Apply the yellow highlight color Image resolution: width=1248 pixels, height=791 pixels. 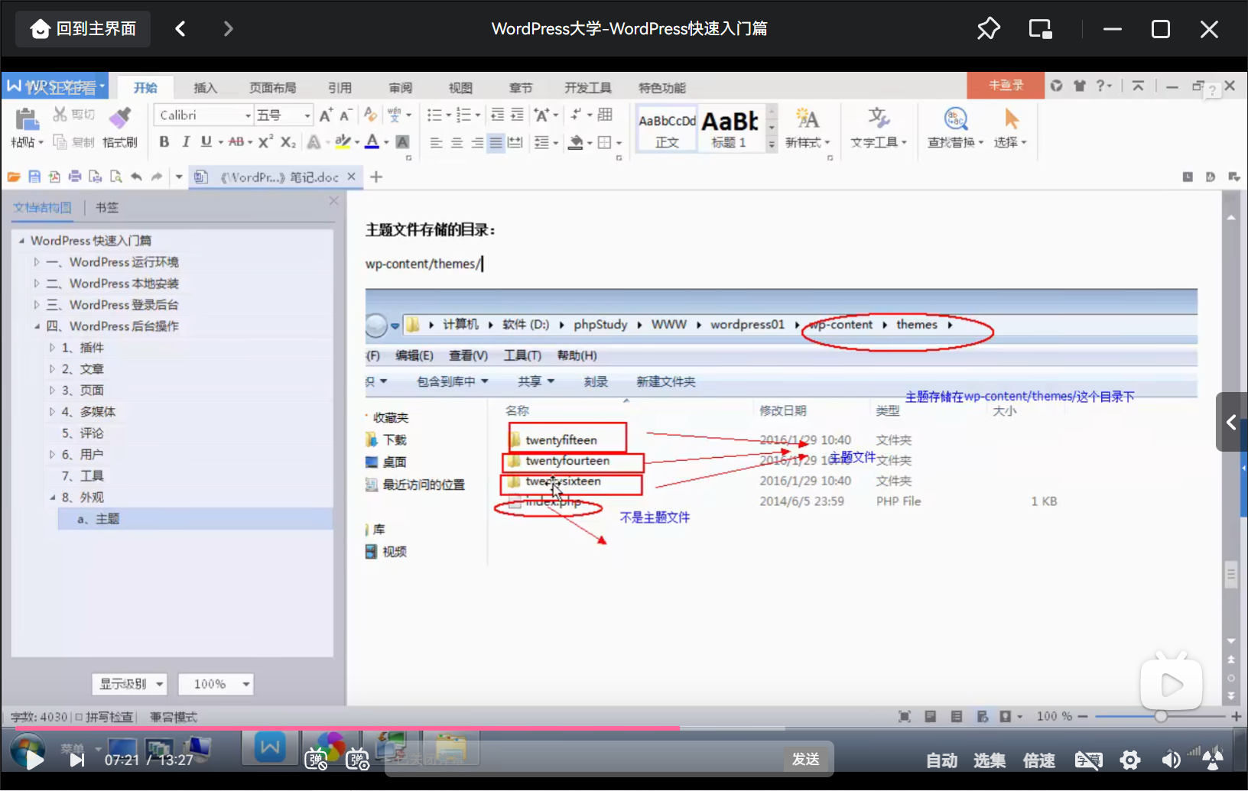(x=343, y=141)
